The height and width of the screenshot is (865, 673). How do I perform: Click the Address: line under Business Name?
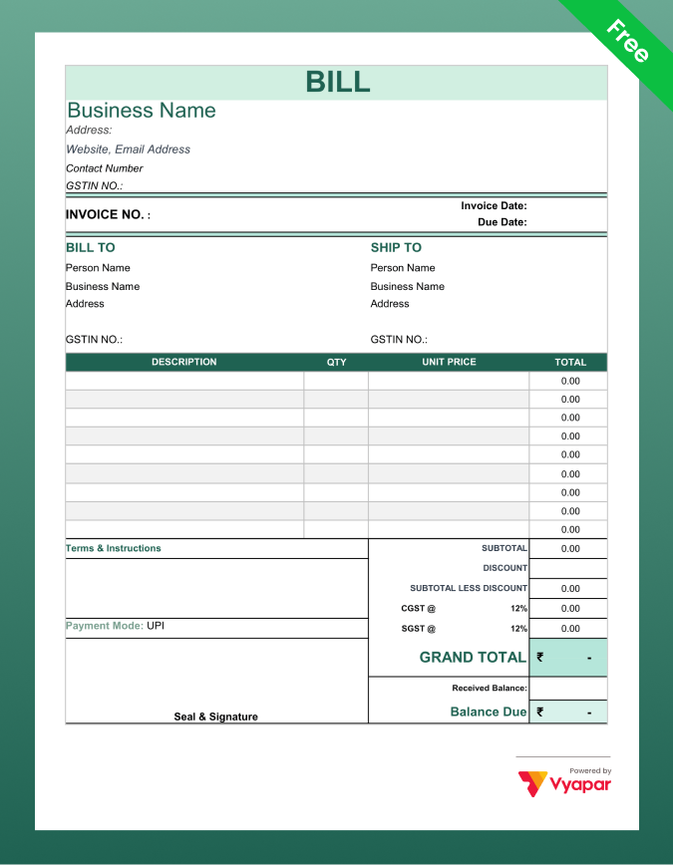pos(89,131)
